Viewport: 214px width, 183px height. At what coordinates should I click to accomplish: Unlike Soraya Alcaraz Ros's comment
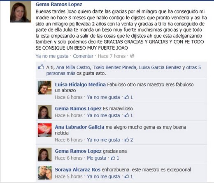coord(103,176)
